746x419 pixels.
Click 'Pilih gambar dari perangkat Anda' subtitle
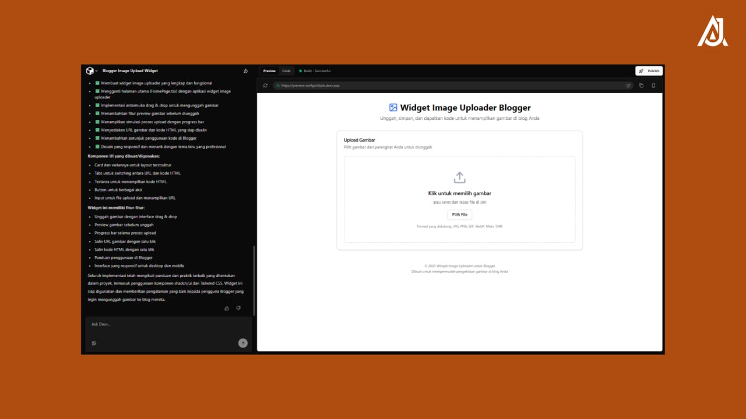(x=388, y=147)
